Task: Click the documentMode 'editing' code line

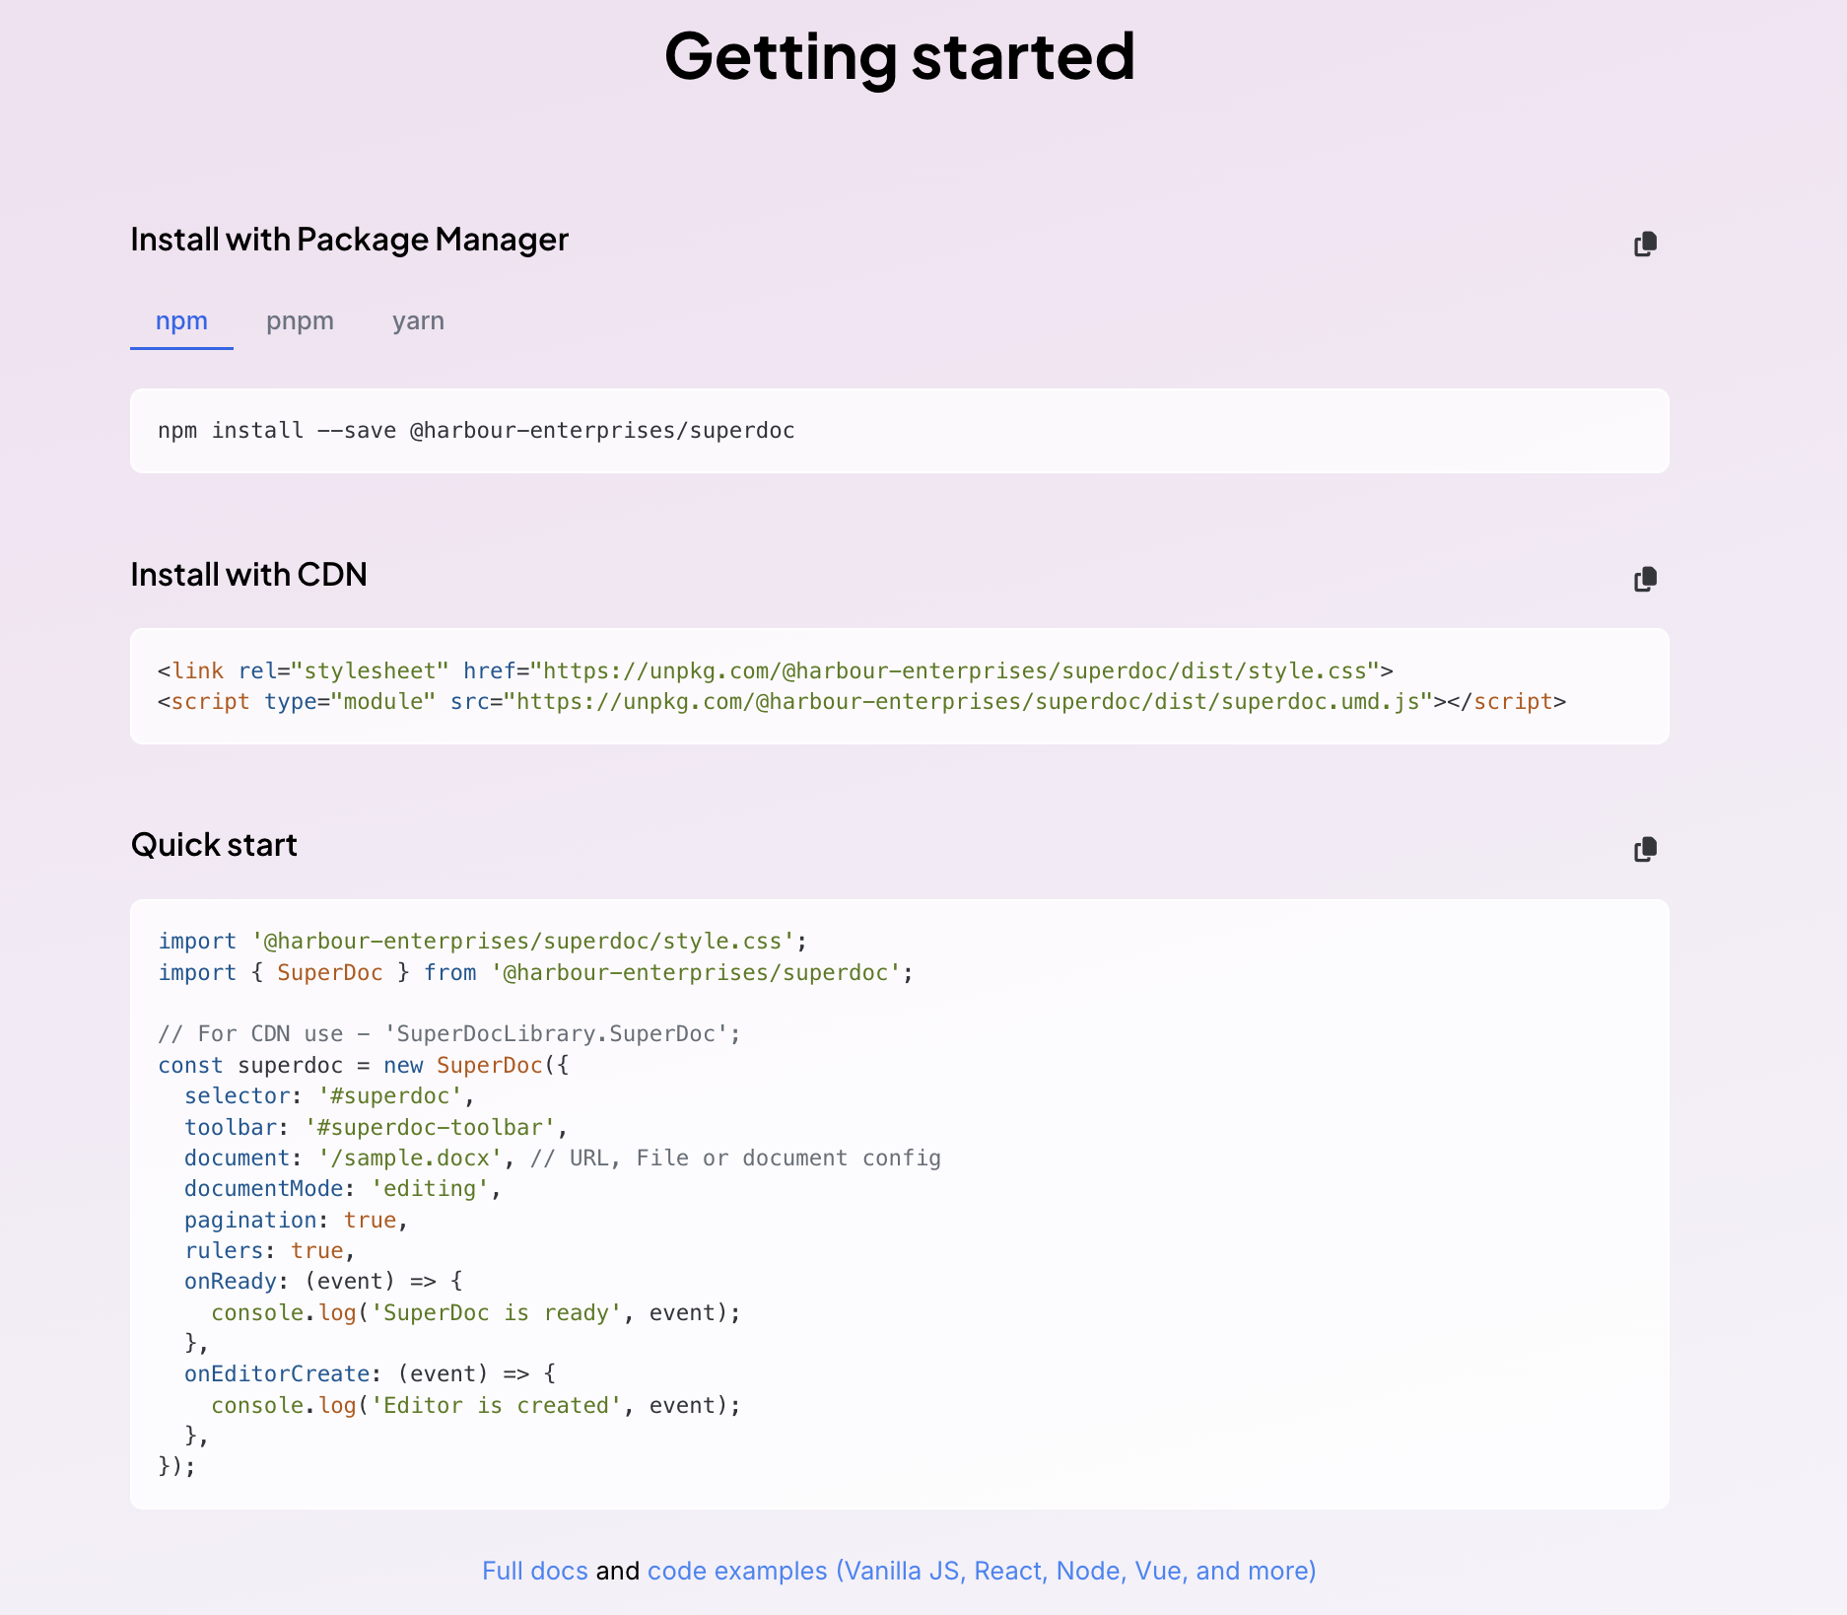Action: [342, 1189]
